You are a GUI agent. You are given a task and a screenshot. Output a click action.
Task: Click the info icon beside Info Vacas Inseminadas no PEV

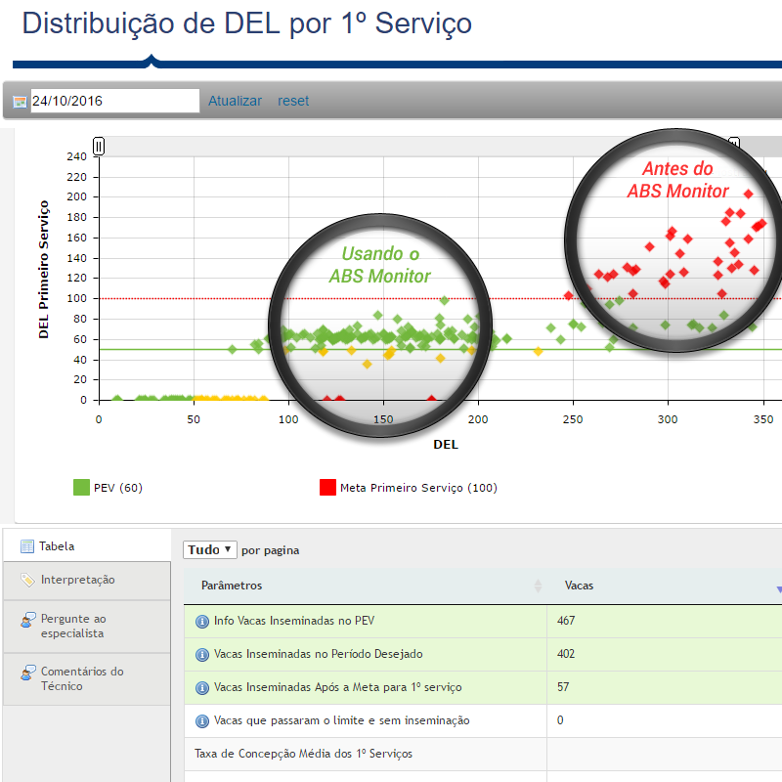202,622
